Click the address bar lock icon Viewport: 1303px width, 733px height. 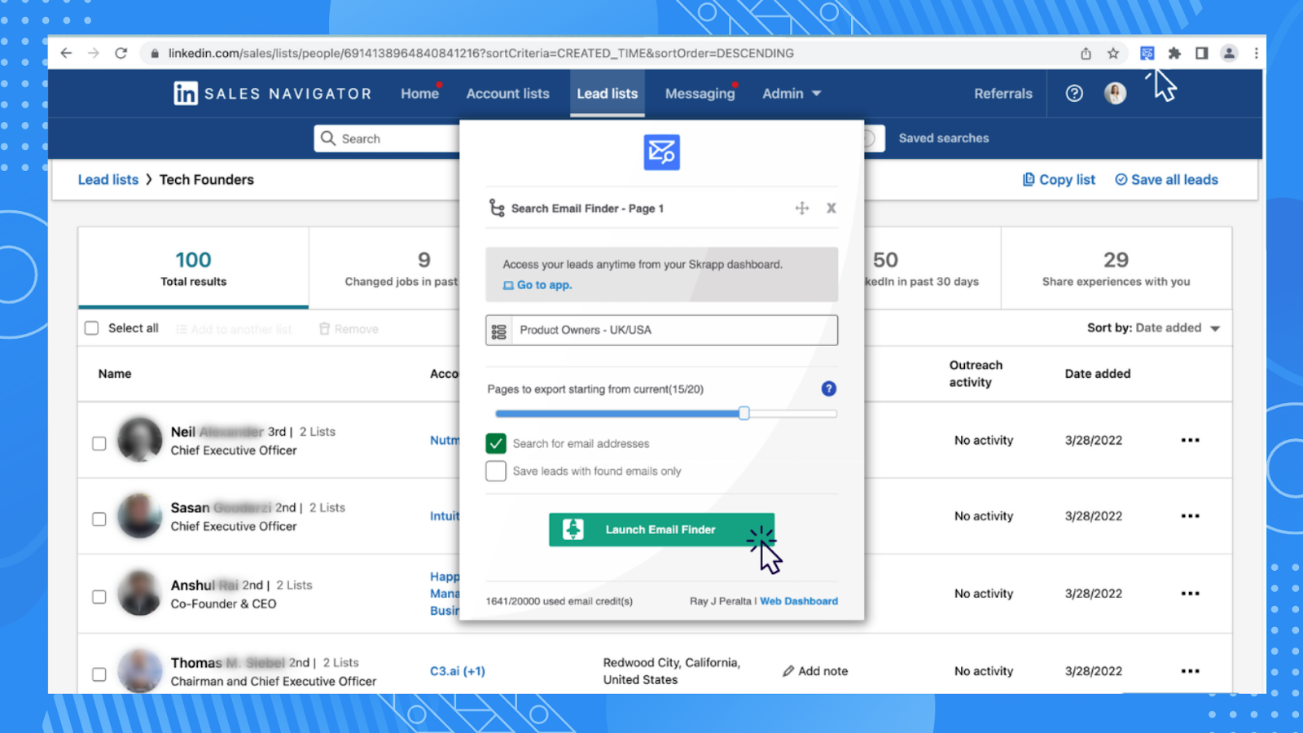(x=155, y=54)
